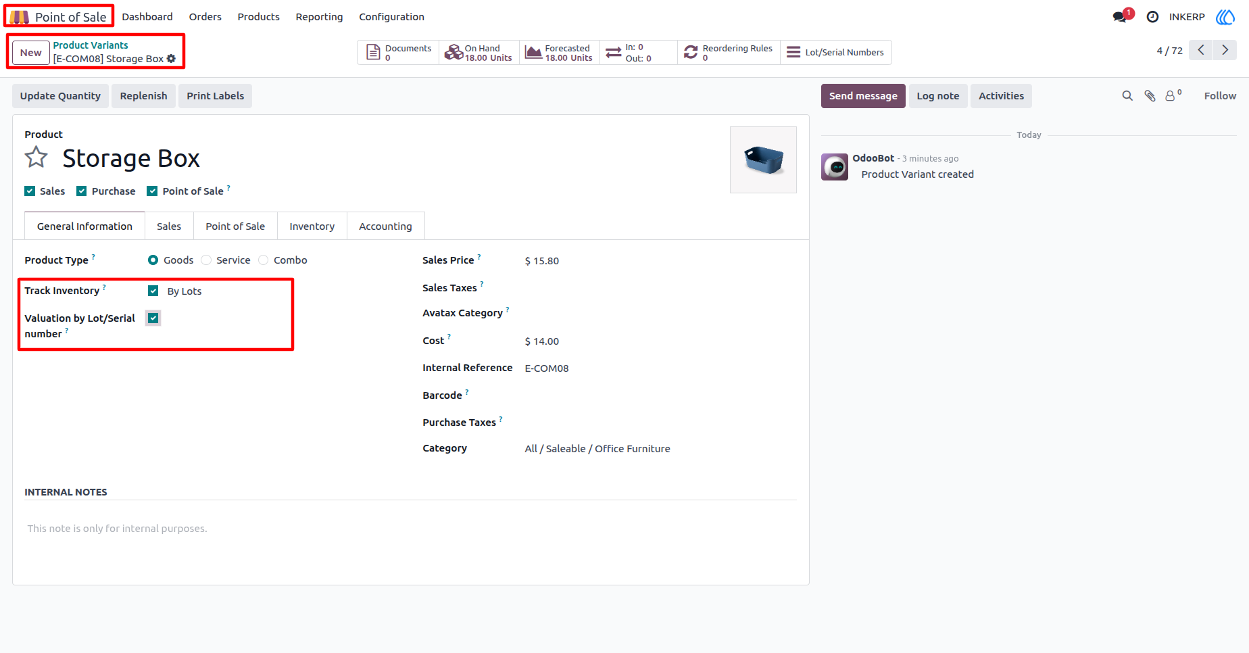
Task: Attach files with the paperclip icon
Action: (x=1150, y=96)
